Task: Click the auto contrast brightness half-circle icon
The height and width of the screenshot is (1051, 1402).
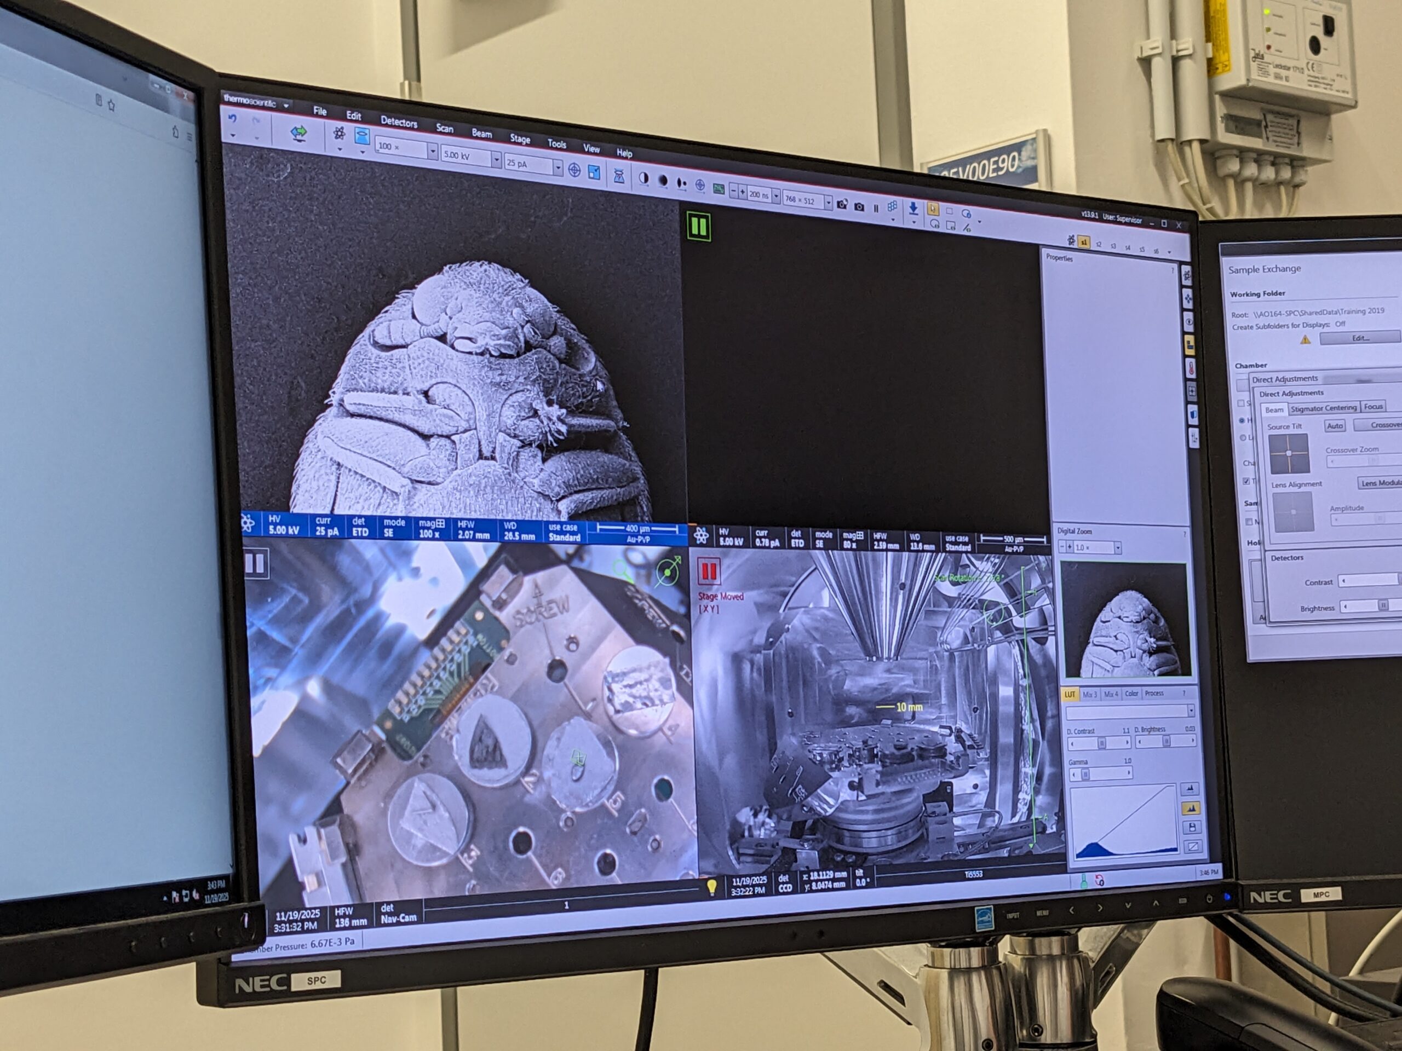Action: (644, 178)
